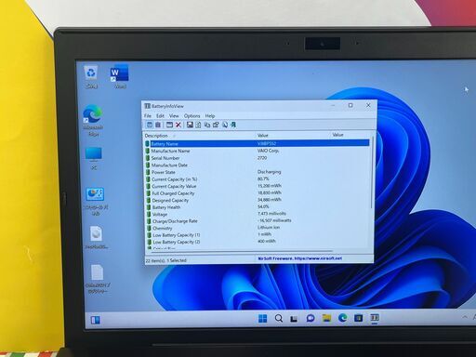Select the Low Battery Capacity (2) row
Image resolution: width=476 pixels, height=357 pixels.
[x=258, y=242]
